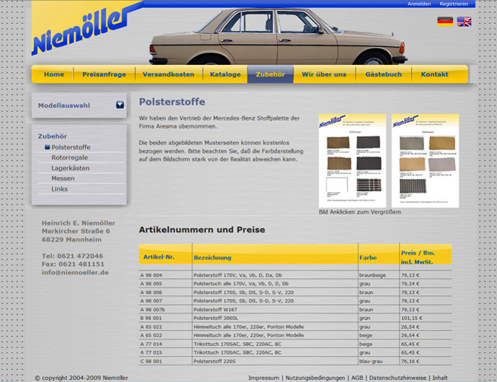Open the Nutzungsbedingungen footer link
The width and height of the screenshot is (497, 382).
(315, 378)
